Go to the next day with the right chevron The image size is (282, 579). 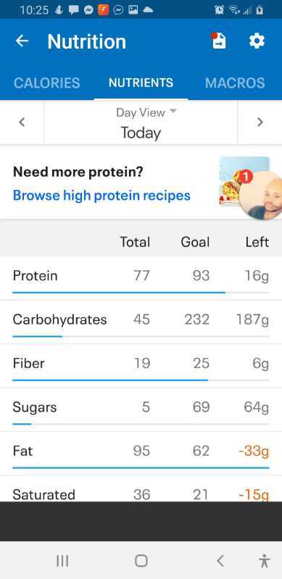pyautogui.click(x=260, y=122)
